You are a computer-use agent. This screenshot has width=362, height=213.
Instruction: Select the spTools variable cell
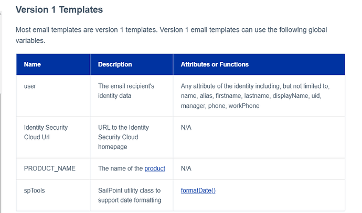point(35,190)
